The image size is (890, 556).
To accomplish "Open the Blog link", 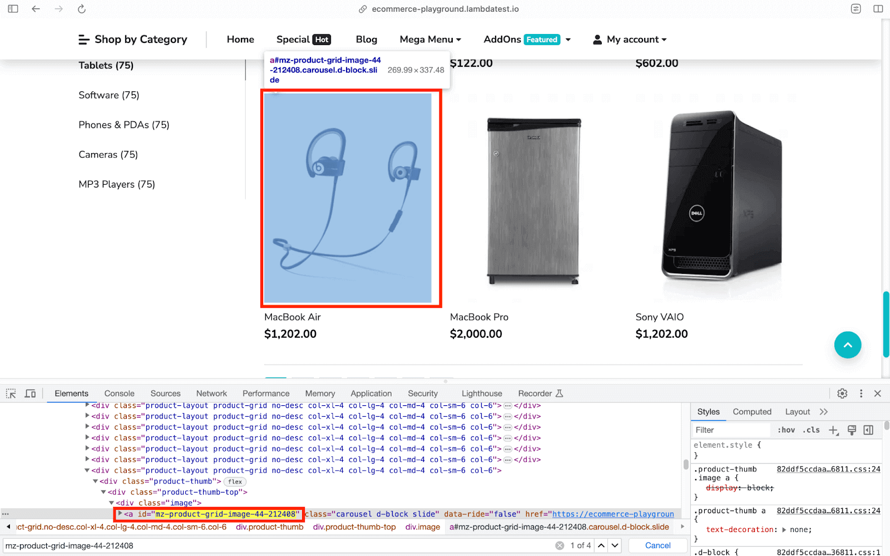I will pos(367,40).
